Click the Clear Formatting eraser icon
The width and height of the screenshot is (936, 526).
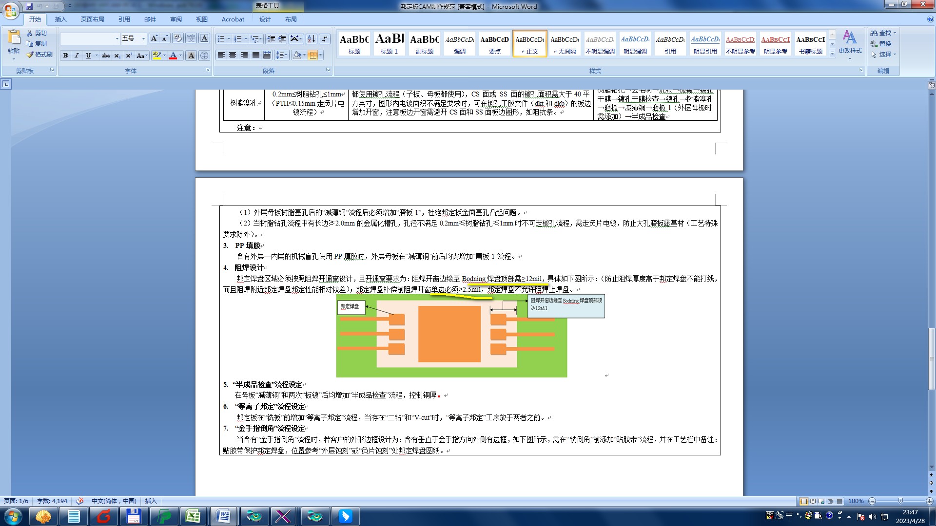pos(177,38)
